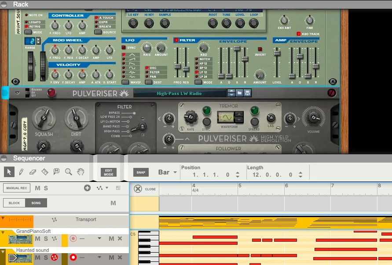Toggle the filter envelope Invert button
Image resolution: width=392 pixels, height=265 pixels.
(x=260, y=49)
